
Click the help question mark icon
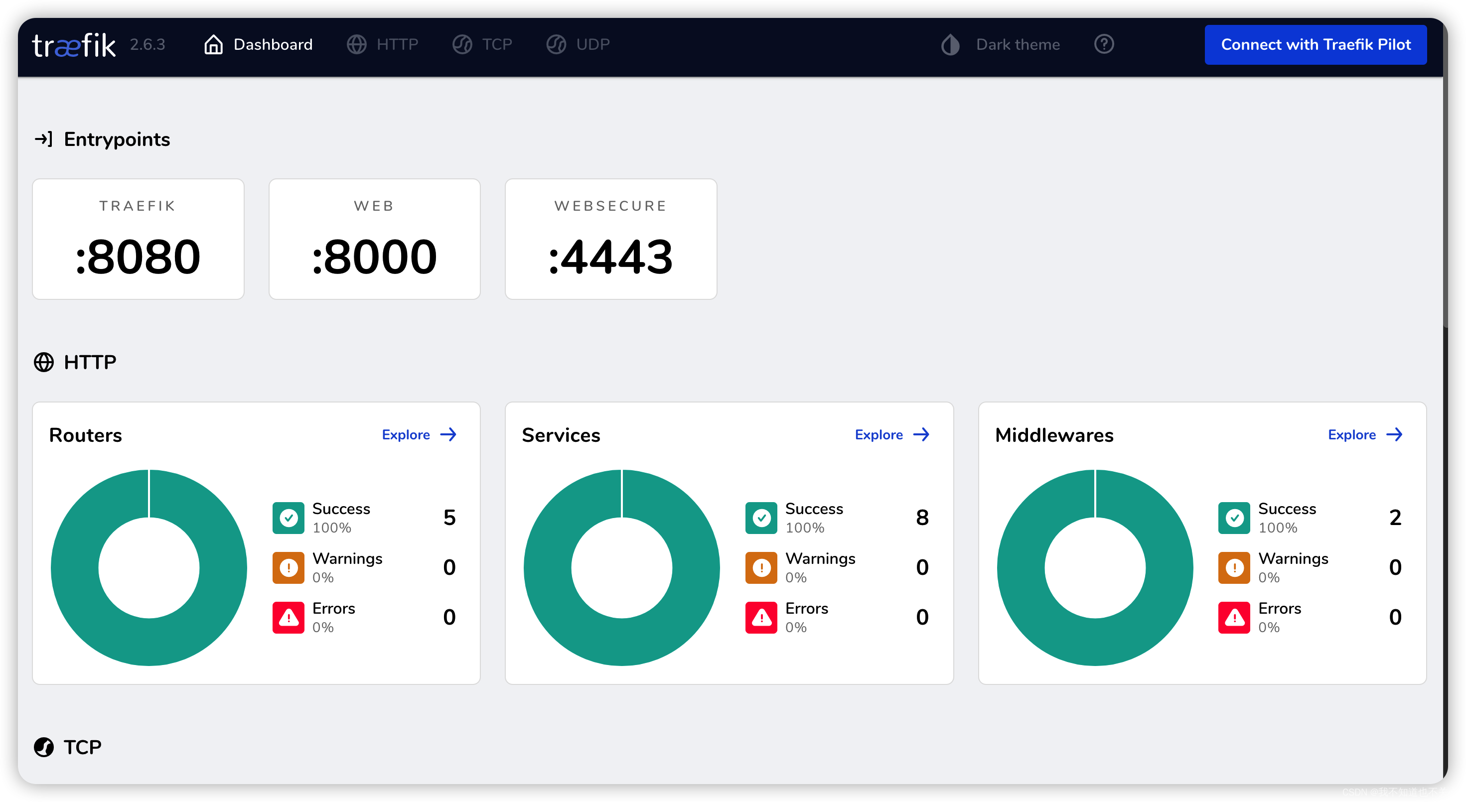coord(1103,44)
